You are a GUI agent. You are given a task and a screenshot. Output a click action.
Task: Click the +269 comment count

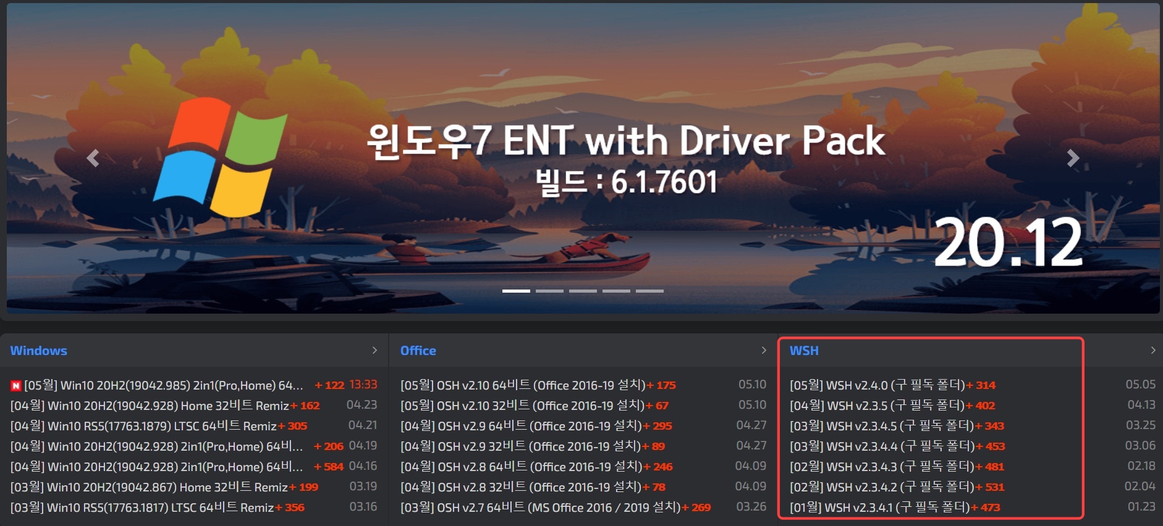696,507
